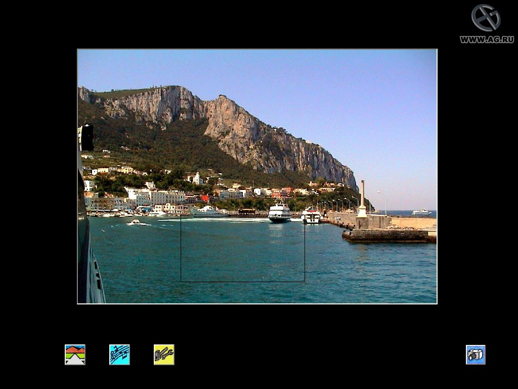Open the mountain landscape picture icon

pos(75,355)
